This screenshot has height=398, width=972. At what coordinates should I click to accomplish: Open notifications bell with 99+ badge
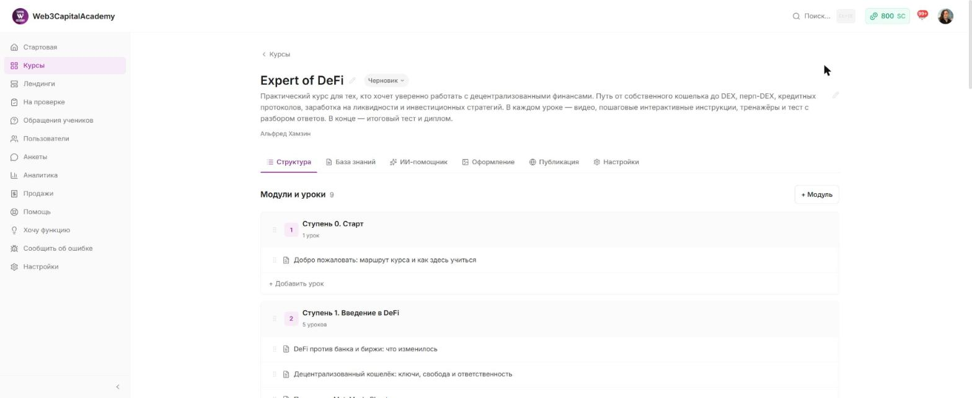pyautogui.click(x=922, y=15)
